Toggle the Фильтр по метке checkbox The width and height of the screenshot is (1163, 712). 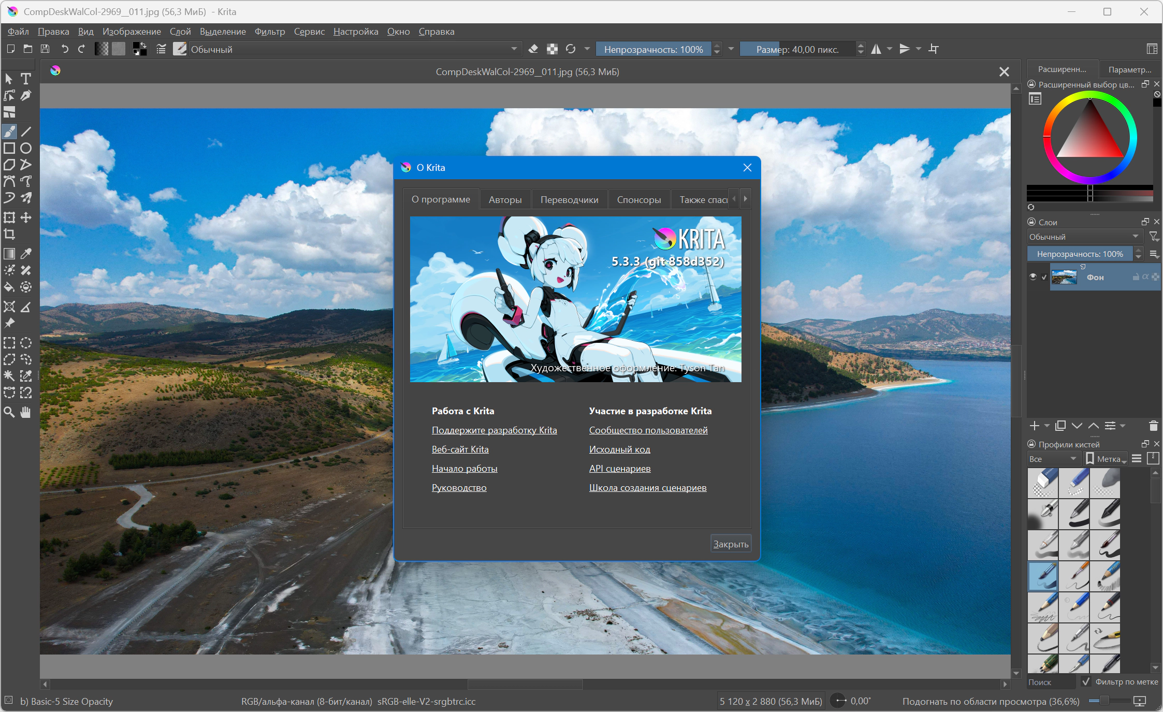[1086, 681]
